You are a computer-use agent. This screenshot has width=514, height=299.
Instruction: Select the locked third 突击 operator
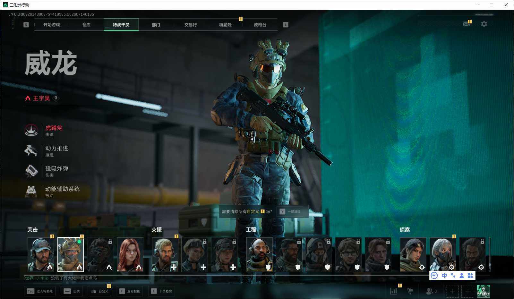pyautogui.click(x=100, y=254)
